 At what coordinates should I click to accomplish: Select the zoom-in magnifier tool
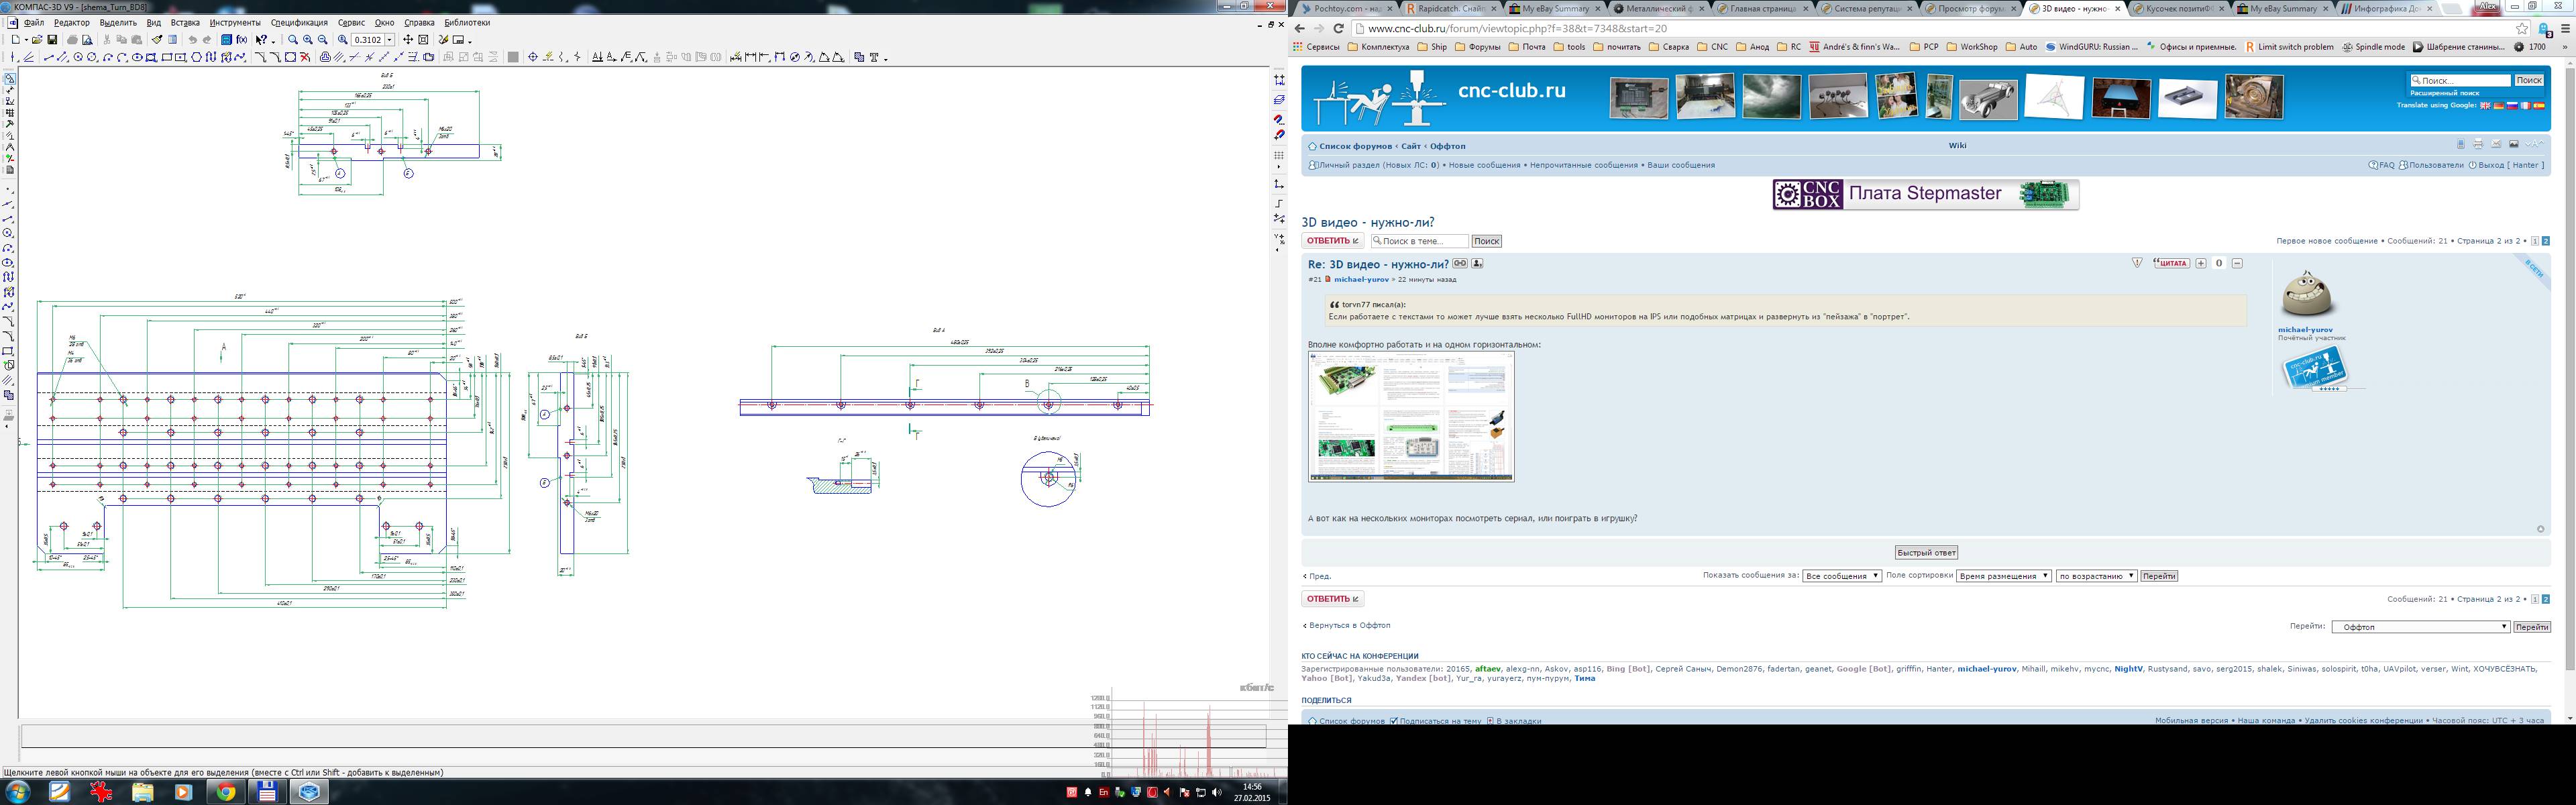(x=308, y=40)
